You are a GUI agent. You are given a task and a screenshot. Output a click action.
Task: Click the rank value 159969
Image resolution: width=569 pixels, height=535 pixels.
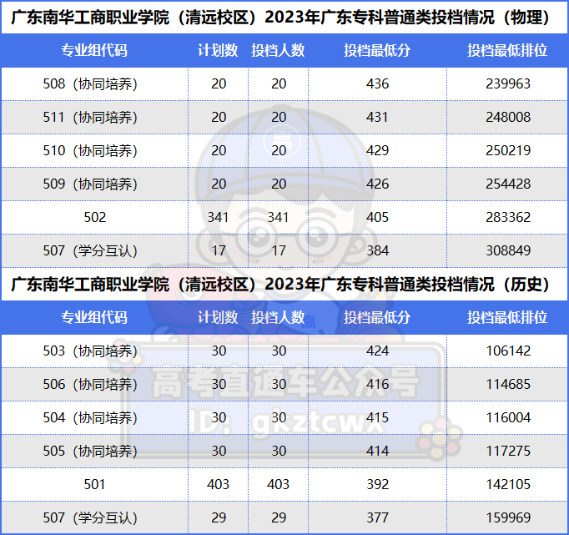coord(508,518)
